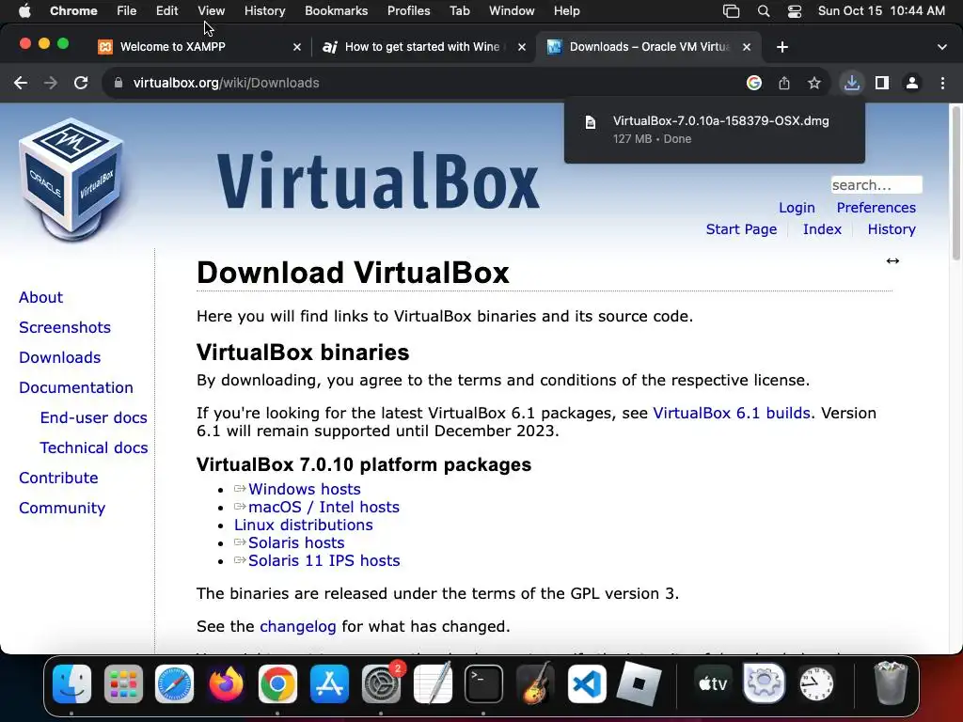This screenshot has width=963, height=722.
Task: Open End-user docs in the sidebar
Action: (x=94, y=417)
